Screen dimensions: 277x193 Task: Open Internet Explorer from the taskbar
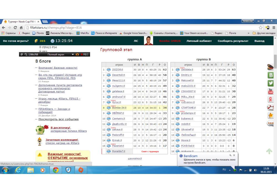pyautogui.click(x=19, y=170)
